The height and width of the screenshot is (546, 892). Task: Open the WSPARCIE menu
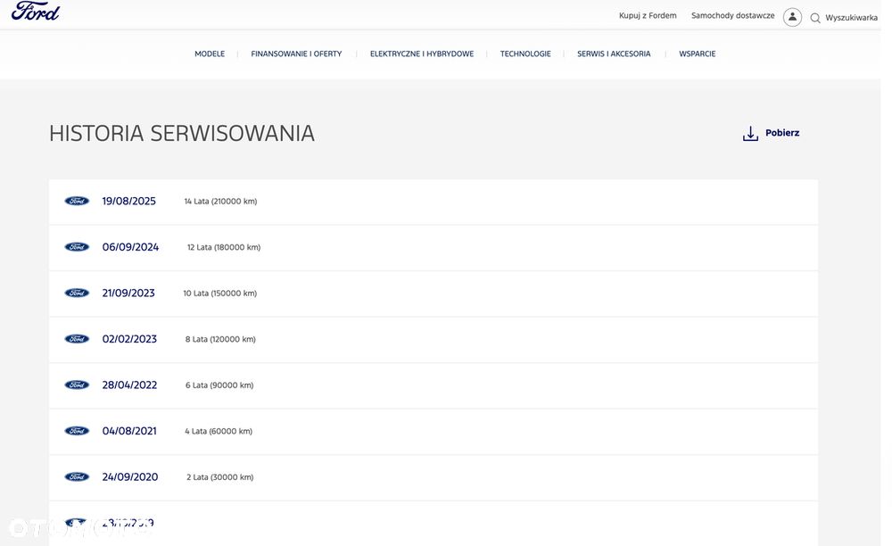point(697,54)
